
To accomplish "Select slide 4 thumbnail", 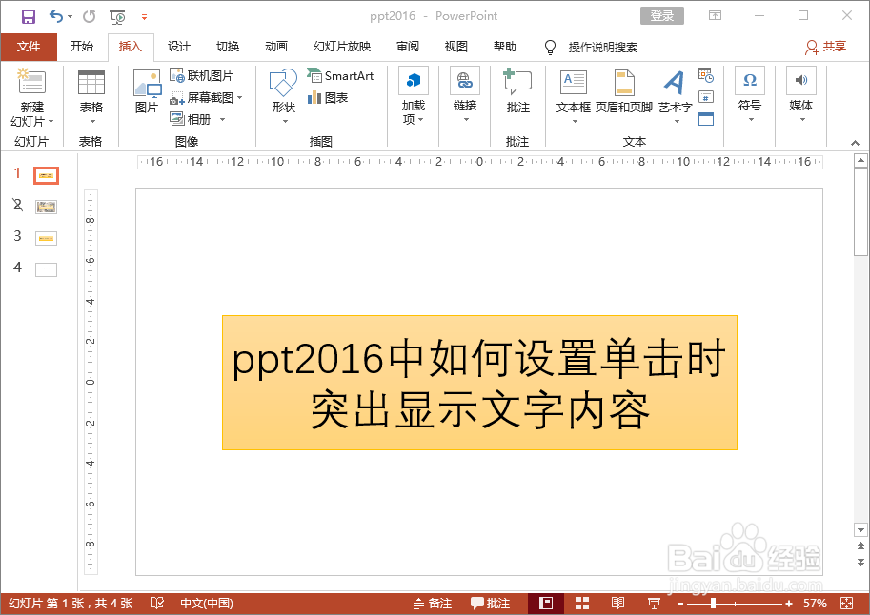I will [x=46, y=269].
